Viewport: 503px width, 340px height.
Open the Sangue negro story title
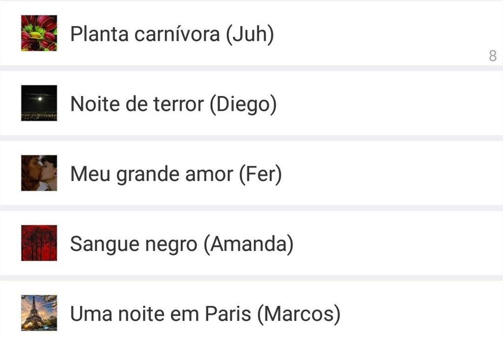(134, 244)
